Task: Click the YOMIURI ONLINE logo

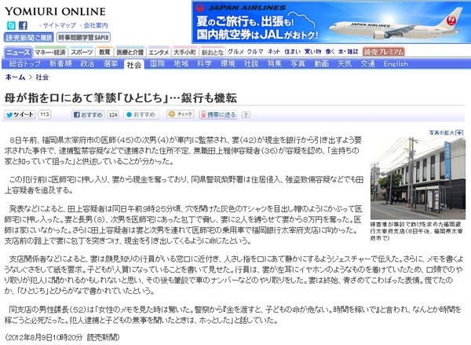Action: 55,12
